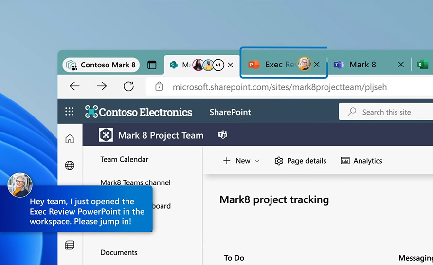The width and height of the screenshot is (433, 265).
Task: Open Documents in site navigation
Action: [119, 252]
